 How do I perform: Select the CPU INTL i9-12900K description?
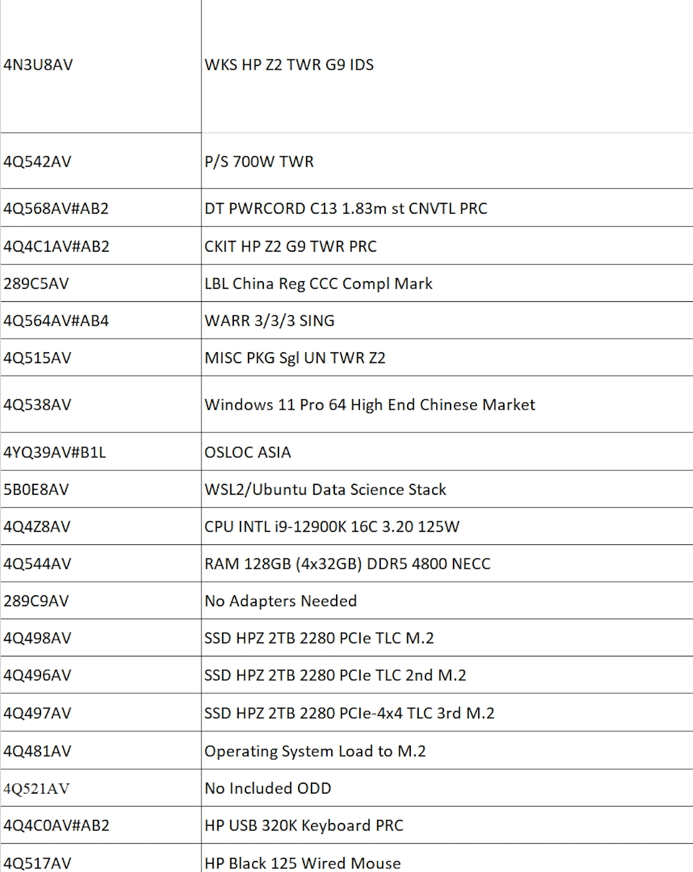(332, 527)
